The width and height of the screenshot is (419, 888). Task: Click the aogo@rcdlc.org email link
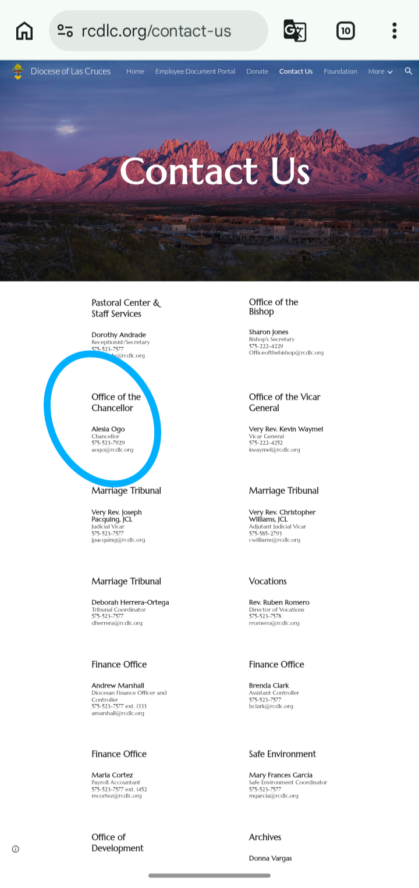pos(112,450)
